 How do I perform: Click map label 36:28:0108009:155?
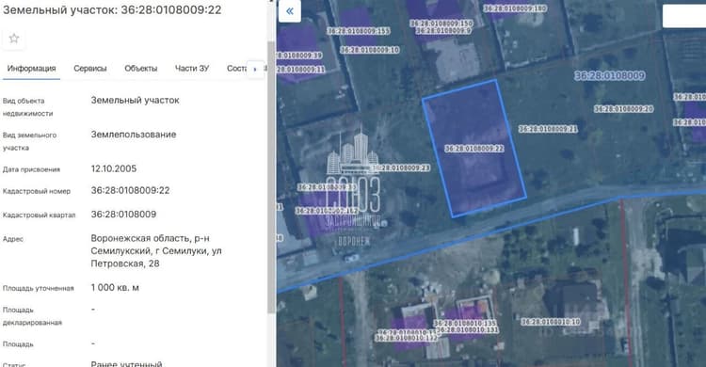point(359,31)
